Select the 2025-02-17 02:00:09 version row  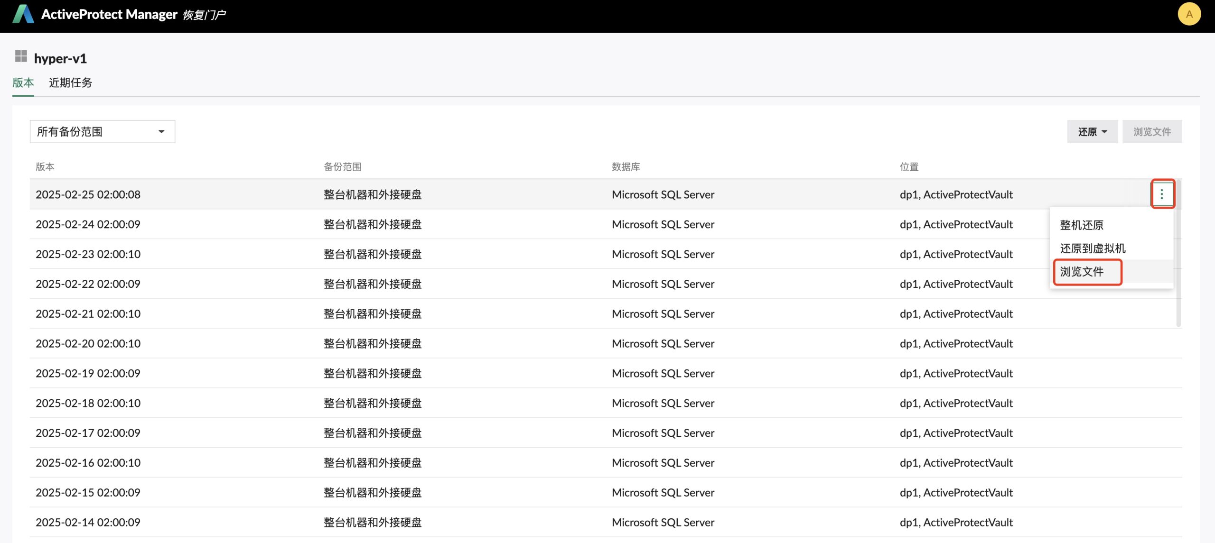606,433
